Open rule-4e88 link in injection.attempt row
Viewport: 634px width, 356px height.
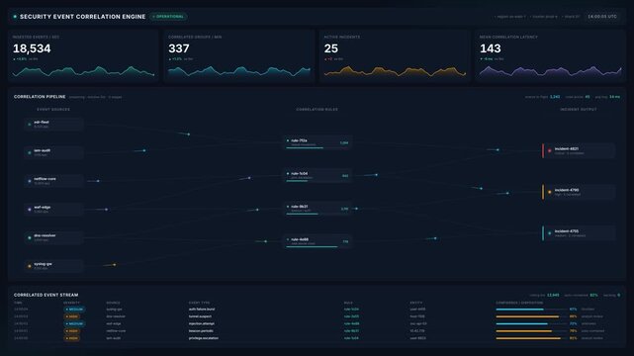(351, 323)
